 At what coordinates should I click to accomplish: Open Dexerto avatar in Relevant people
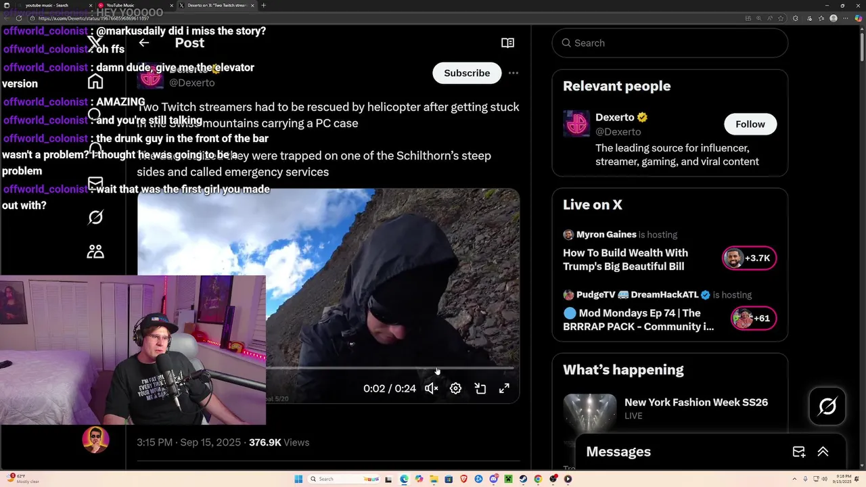[x=576, y=124]
